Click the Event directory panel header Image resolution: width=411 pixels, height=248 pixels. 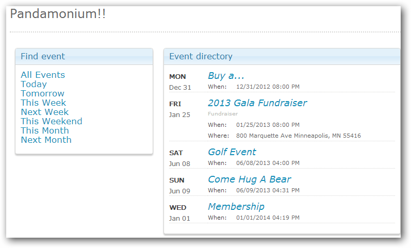click(201, 57)
